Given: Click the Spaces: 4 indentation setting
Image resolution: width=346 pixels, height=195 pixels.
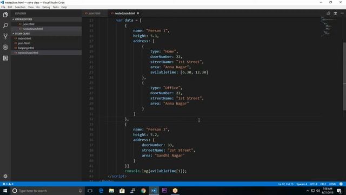Looking at the screenshot, I should [302, 184].
